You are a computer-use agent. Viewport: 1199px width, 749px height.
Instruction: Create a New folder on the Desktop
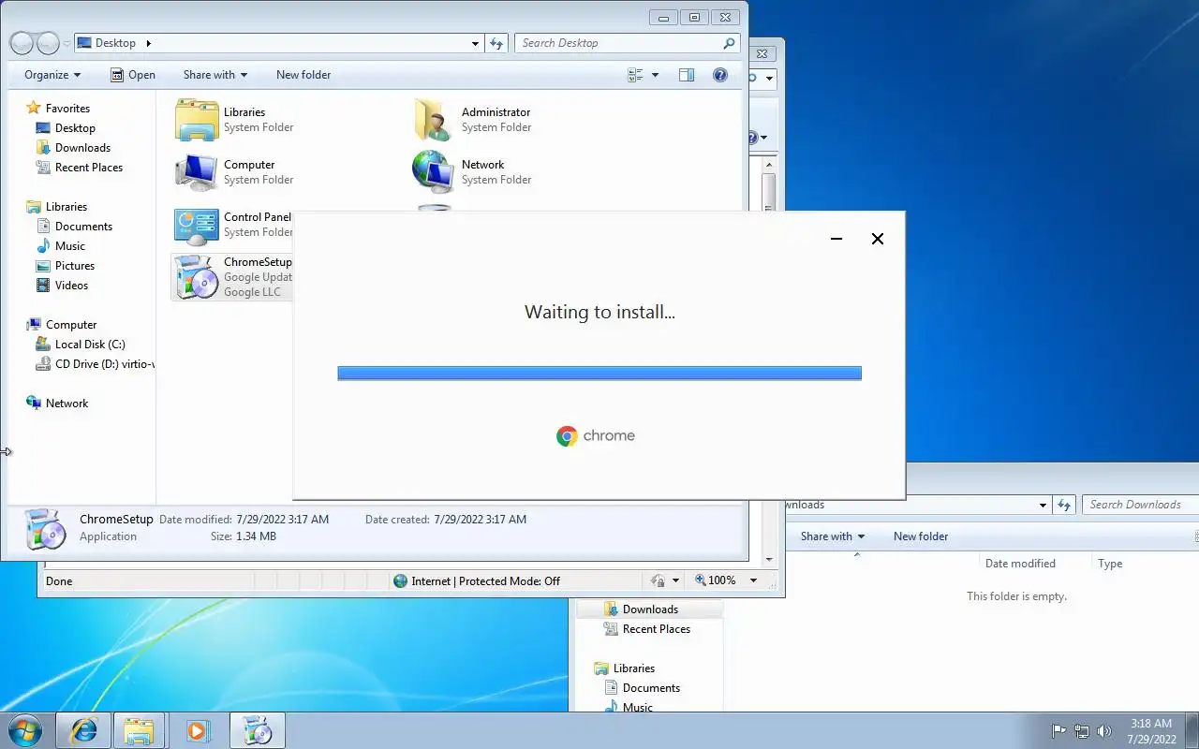(303, 75)
